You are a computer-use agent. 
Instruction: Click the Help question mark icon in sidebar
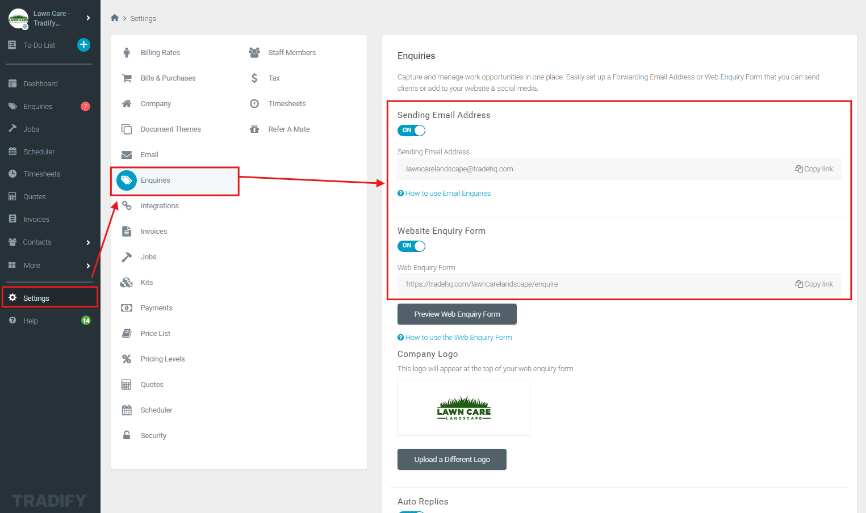coord(12,320)
